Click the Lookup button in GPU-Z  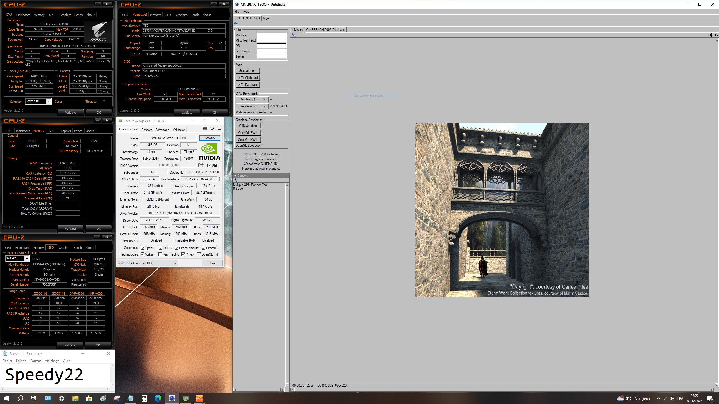[x=210, y=138]
